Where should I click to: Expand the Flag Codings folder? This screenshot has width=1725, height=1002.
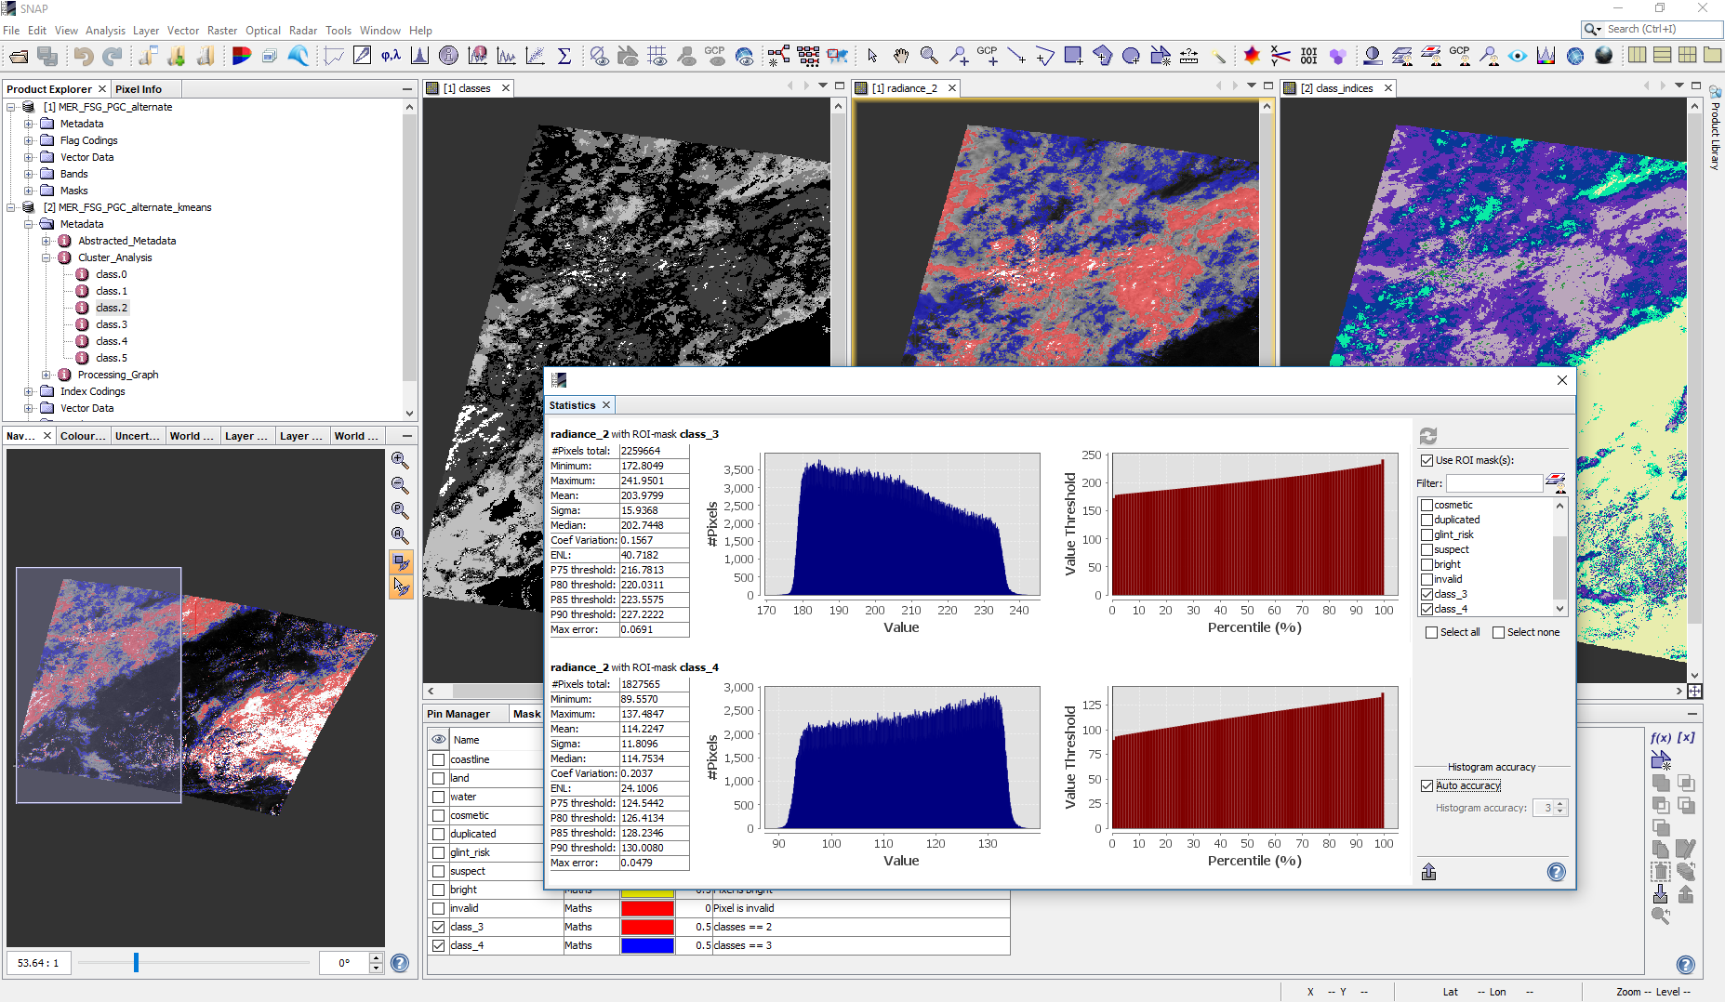point(29,140)
